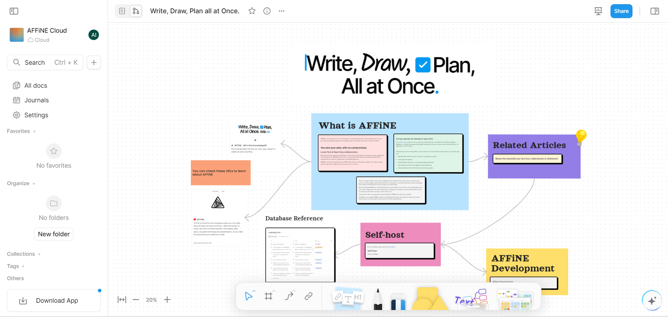
Task: Open the templates tool
Action: [515, 299]
